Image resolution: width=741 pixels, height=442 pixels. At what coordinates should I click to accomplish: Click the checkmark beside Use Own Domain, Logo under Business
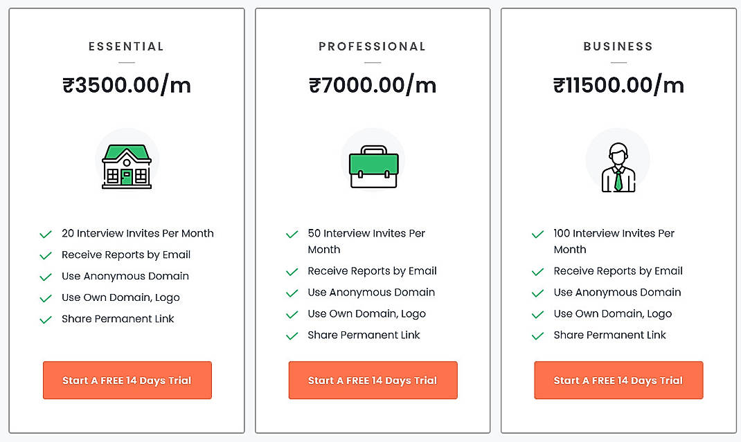point(537,313)
